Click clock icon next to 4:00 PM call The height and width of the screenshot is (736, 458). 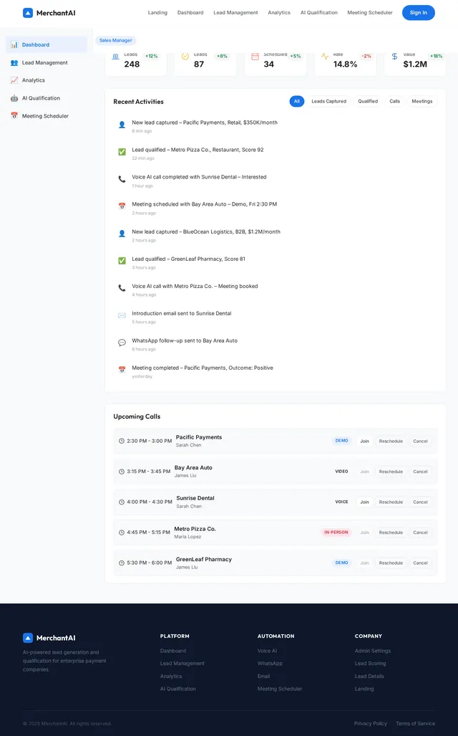coord(122,502)
